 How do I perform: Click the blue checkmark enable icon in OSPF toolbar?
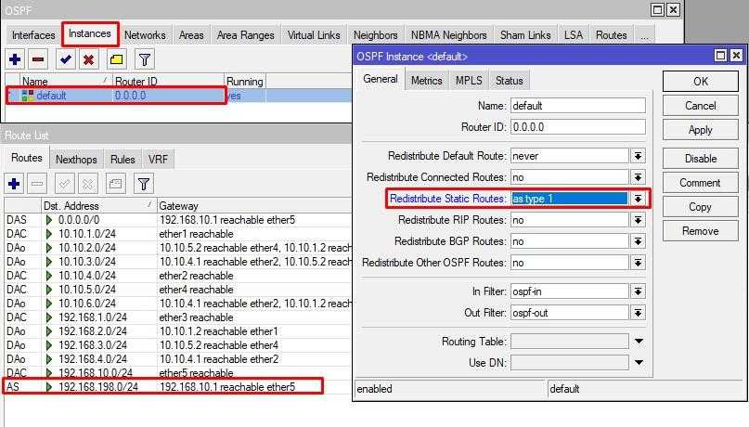coord(65,59)
